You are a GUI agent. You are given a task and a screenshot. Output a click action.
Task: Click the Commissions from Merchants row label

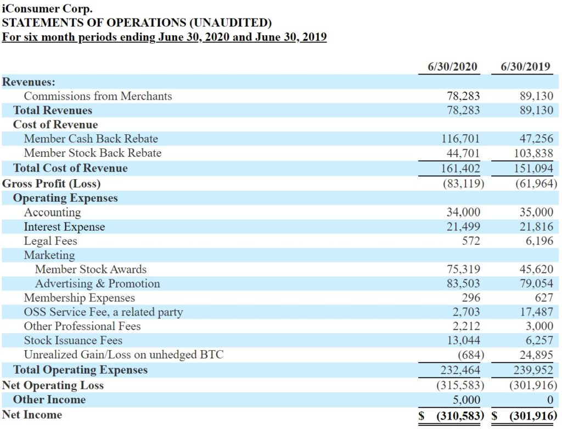coord(98,96)
